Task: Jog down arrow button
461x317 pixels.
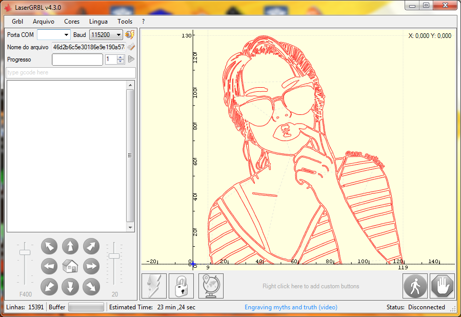Action: coord(70,287)
